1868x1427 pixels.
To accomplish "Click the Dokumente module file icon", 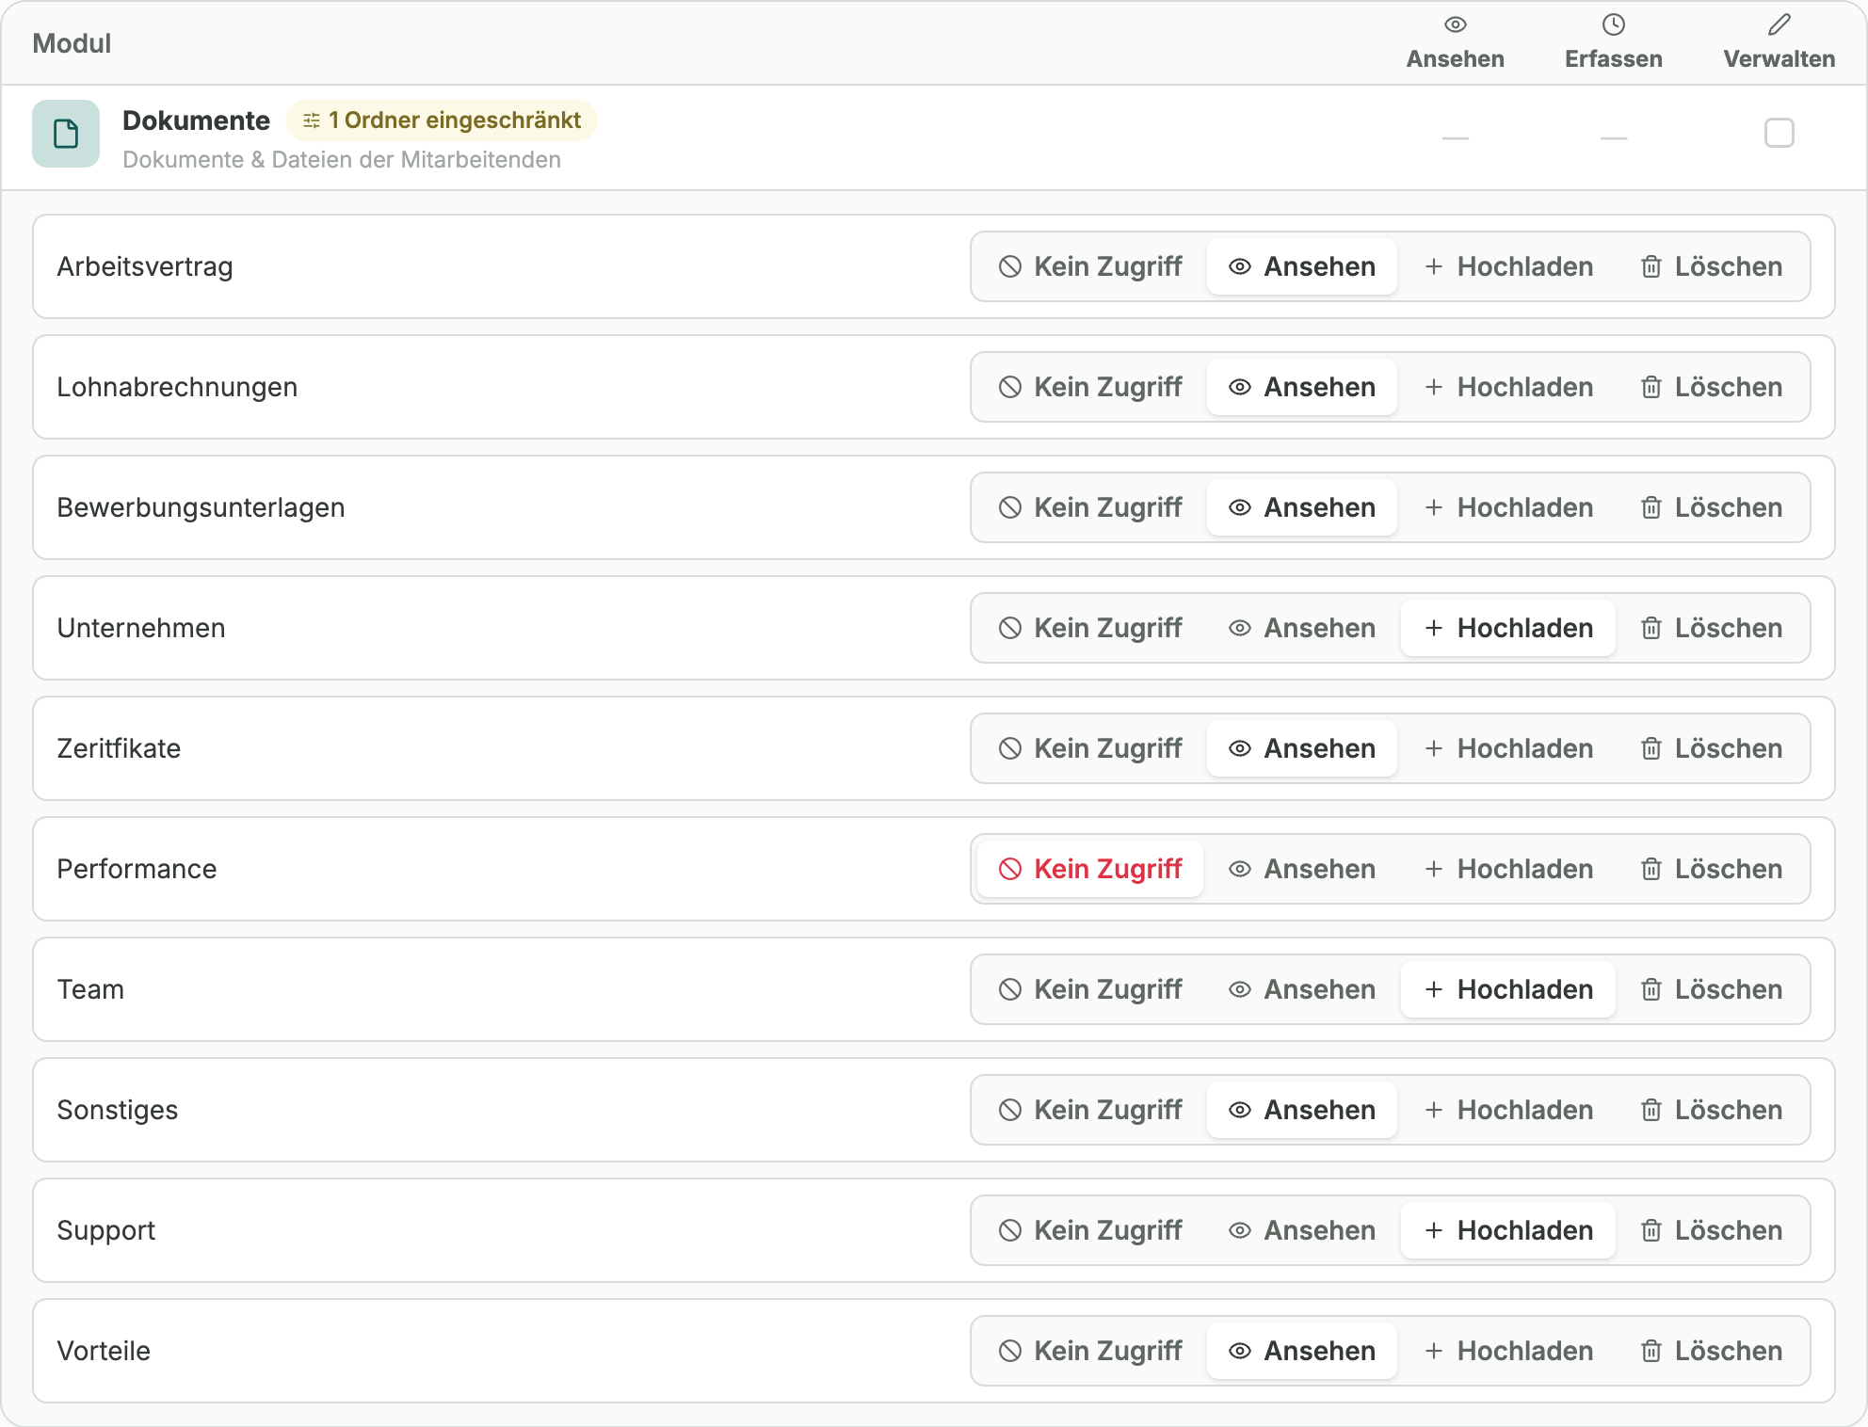I will 66,134.
